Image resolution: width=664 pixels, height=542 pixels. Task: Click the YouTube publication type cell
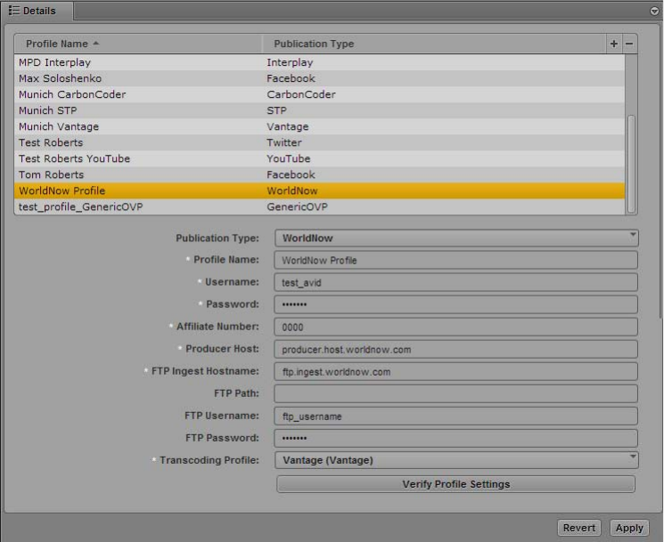(289, 159)
